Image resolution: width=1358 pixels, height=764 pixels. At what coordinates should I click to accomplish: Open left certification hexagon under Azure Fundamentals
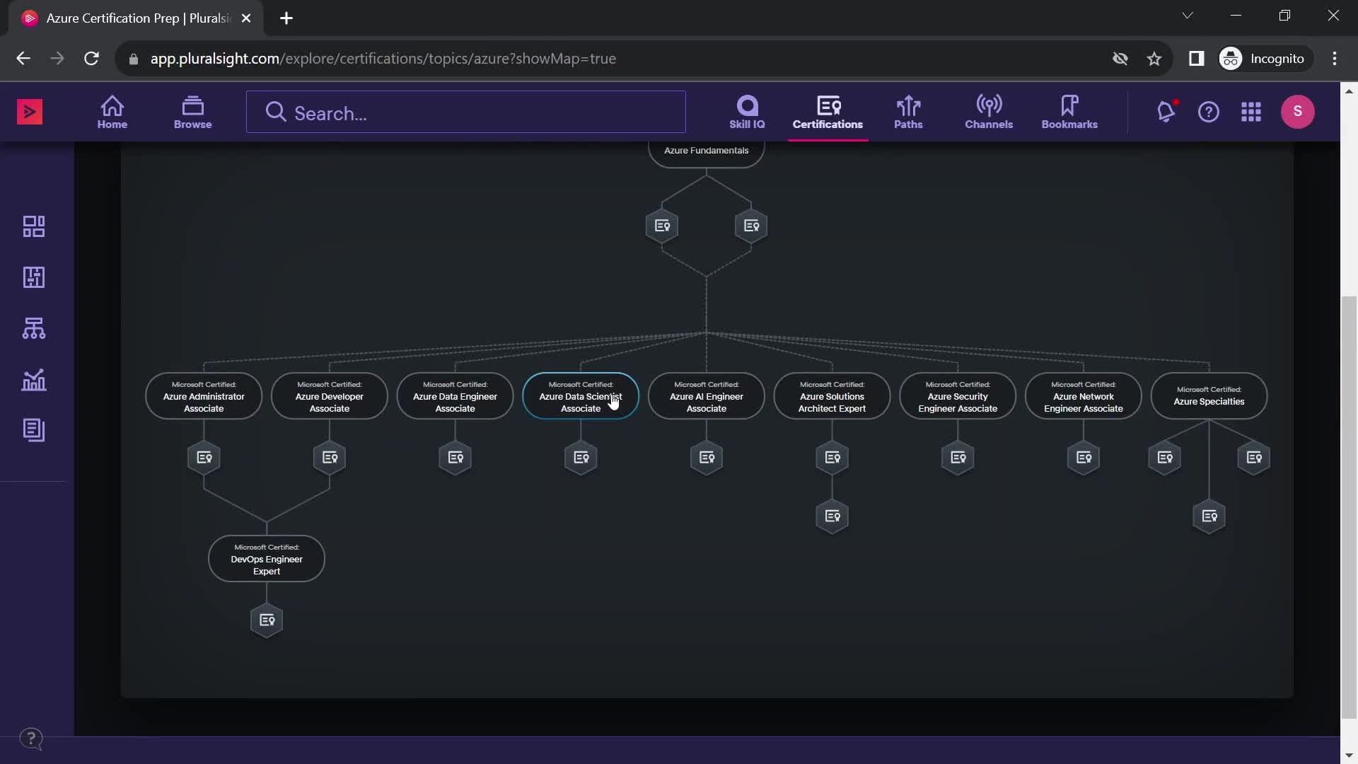point(662,226)
